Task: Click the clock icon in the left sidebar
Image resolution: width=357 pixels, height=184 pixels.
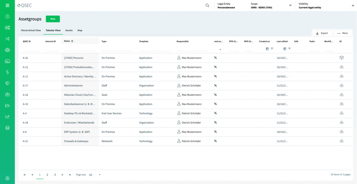Action: (7, 16)
